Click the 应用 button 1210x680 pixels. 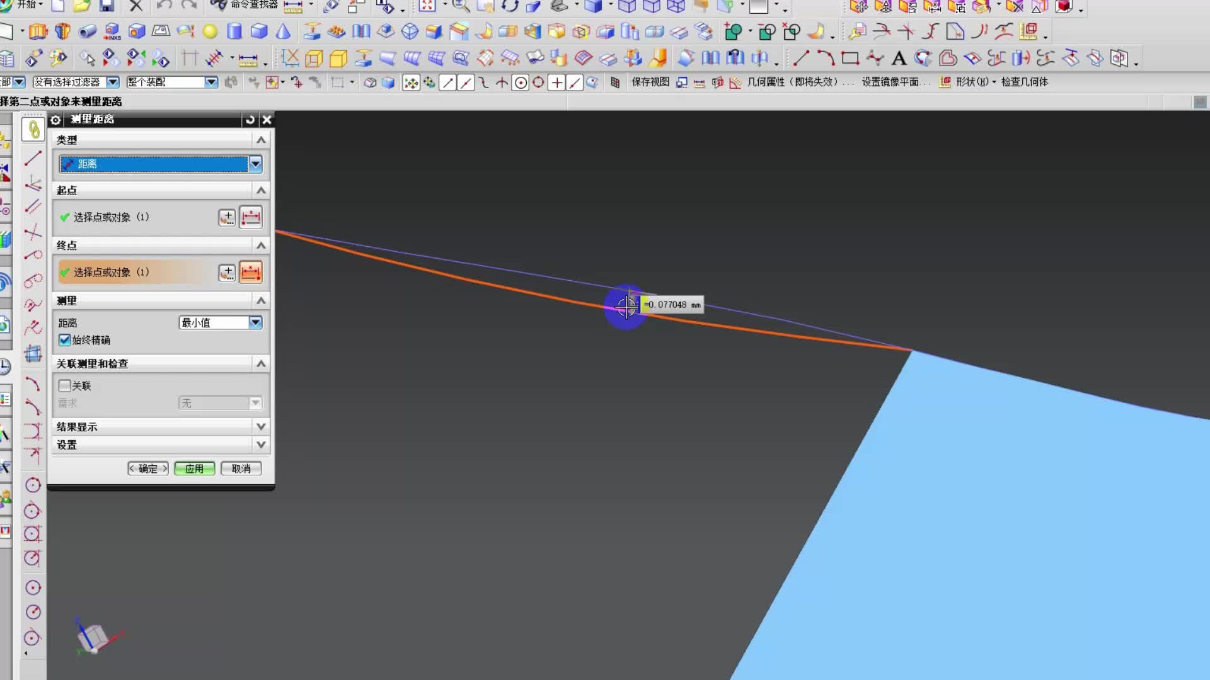click(x=194, y=468)
